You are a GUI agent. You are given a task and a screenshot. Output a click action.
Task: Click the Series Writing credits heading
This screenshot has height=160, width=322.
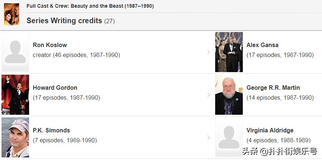point(64,21)
